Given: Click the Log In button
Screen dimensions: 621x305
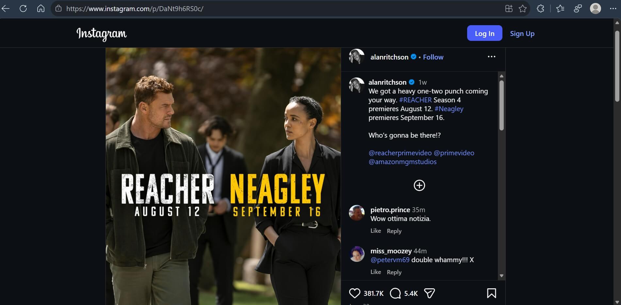Looking at the screenshot, I should tap(484, 33).
